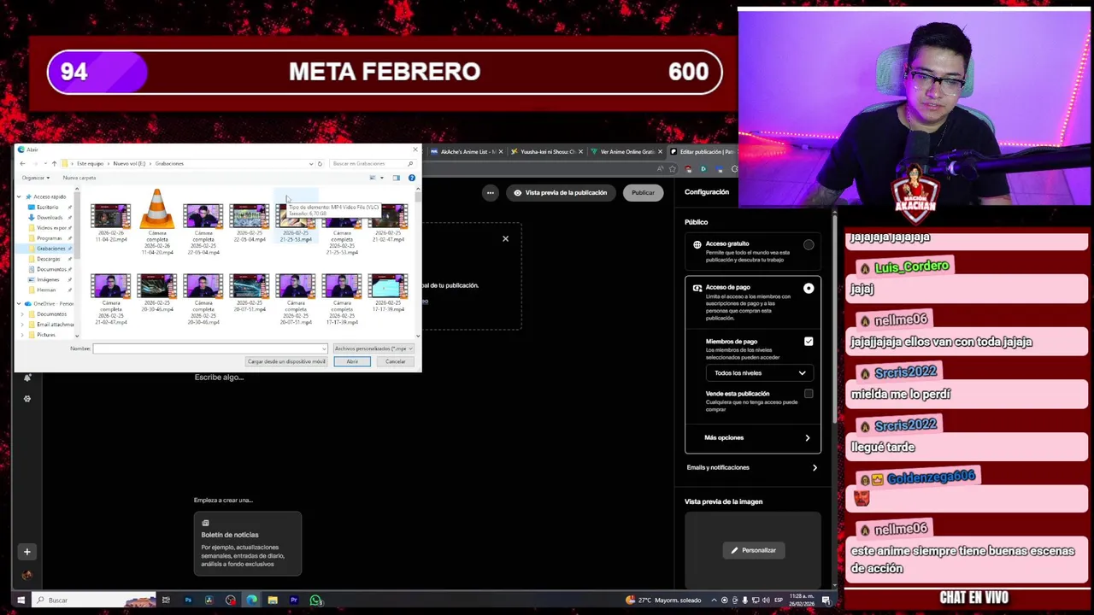Open the VLC cone file Cámara completa 11-04-20.mp4

156,221
